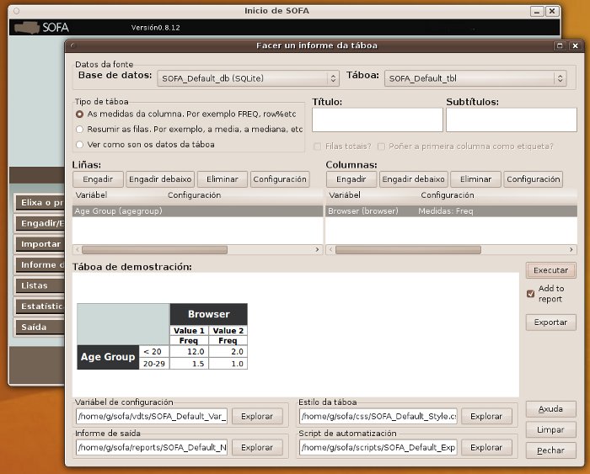Click 'Listas' in the SOFA start window
This screenshot has height=474, width=590.
(x=40, y=285)
